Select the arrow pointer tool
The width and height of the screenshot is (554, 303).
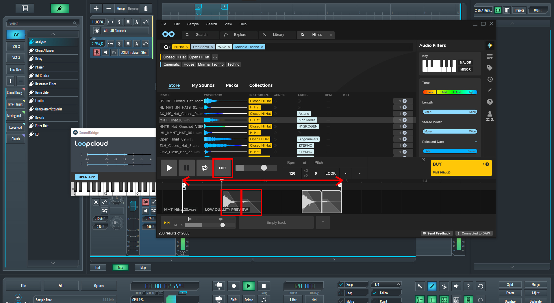420,286
